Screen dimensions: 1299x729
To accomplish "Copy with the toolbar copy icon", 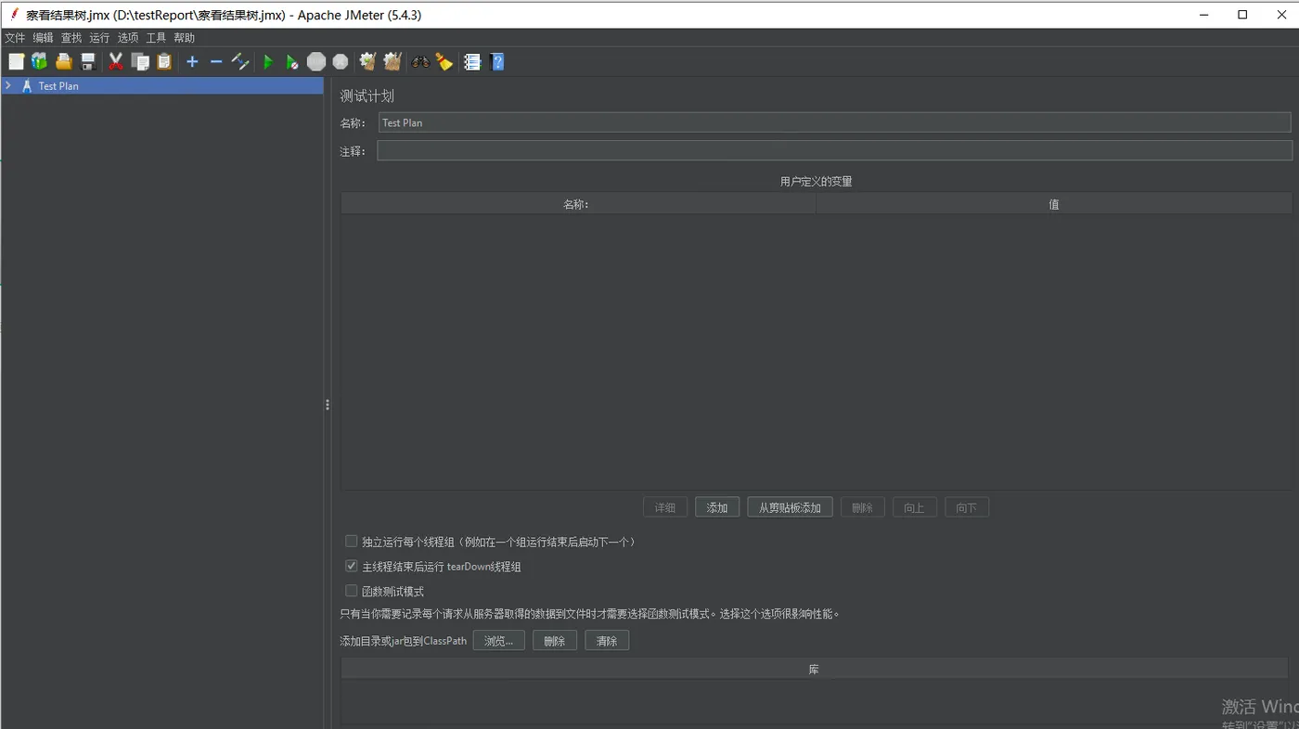I will [x=140, y=62].
